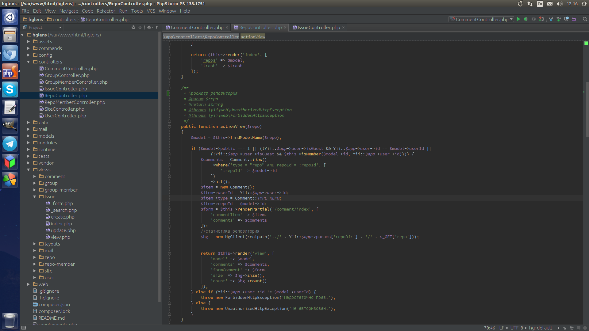The image size is (589, 331).
Task: Click the VCS commit changes icon
Action: tap(559, 19)
